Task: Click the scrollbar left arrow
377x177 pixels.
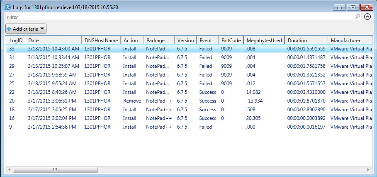Action: point(9,170)
